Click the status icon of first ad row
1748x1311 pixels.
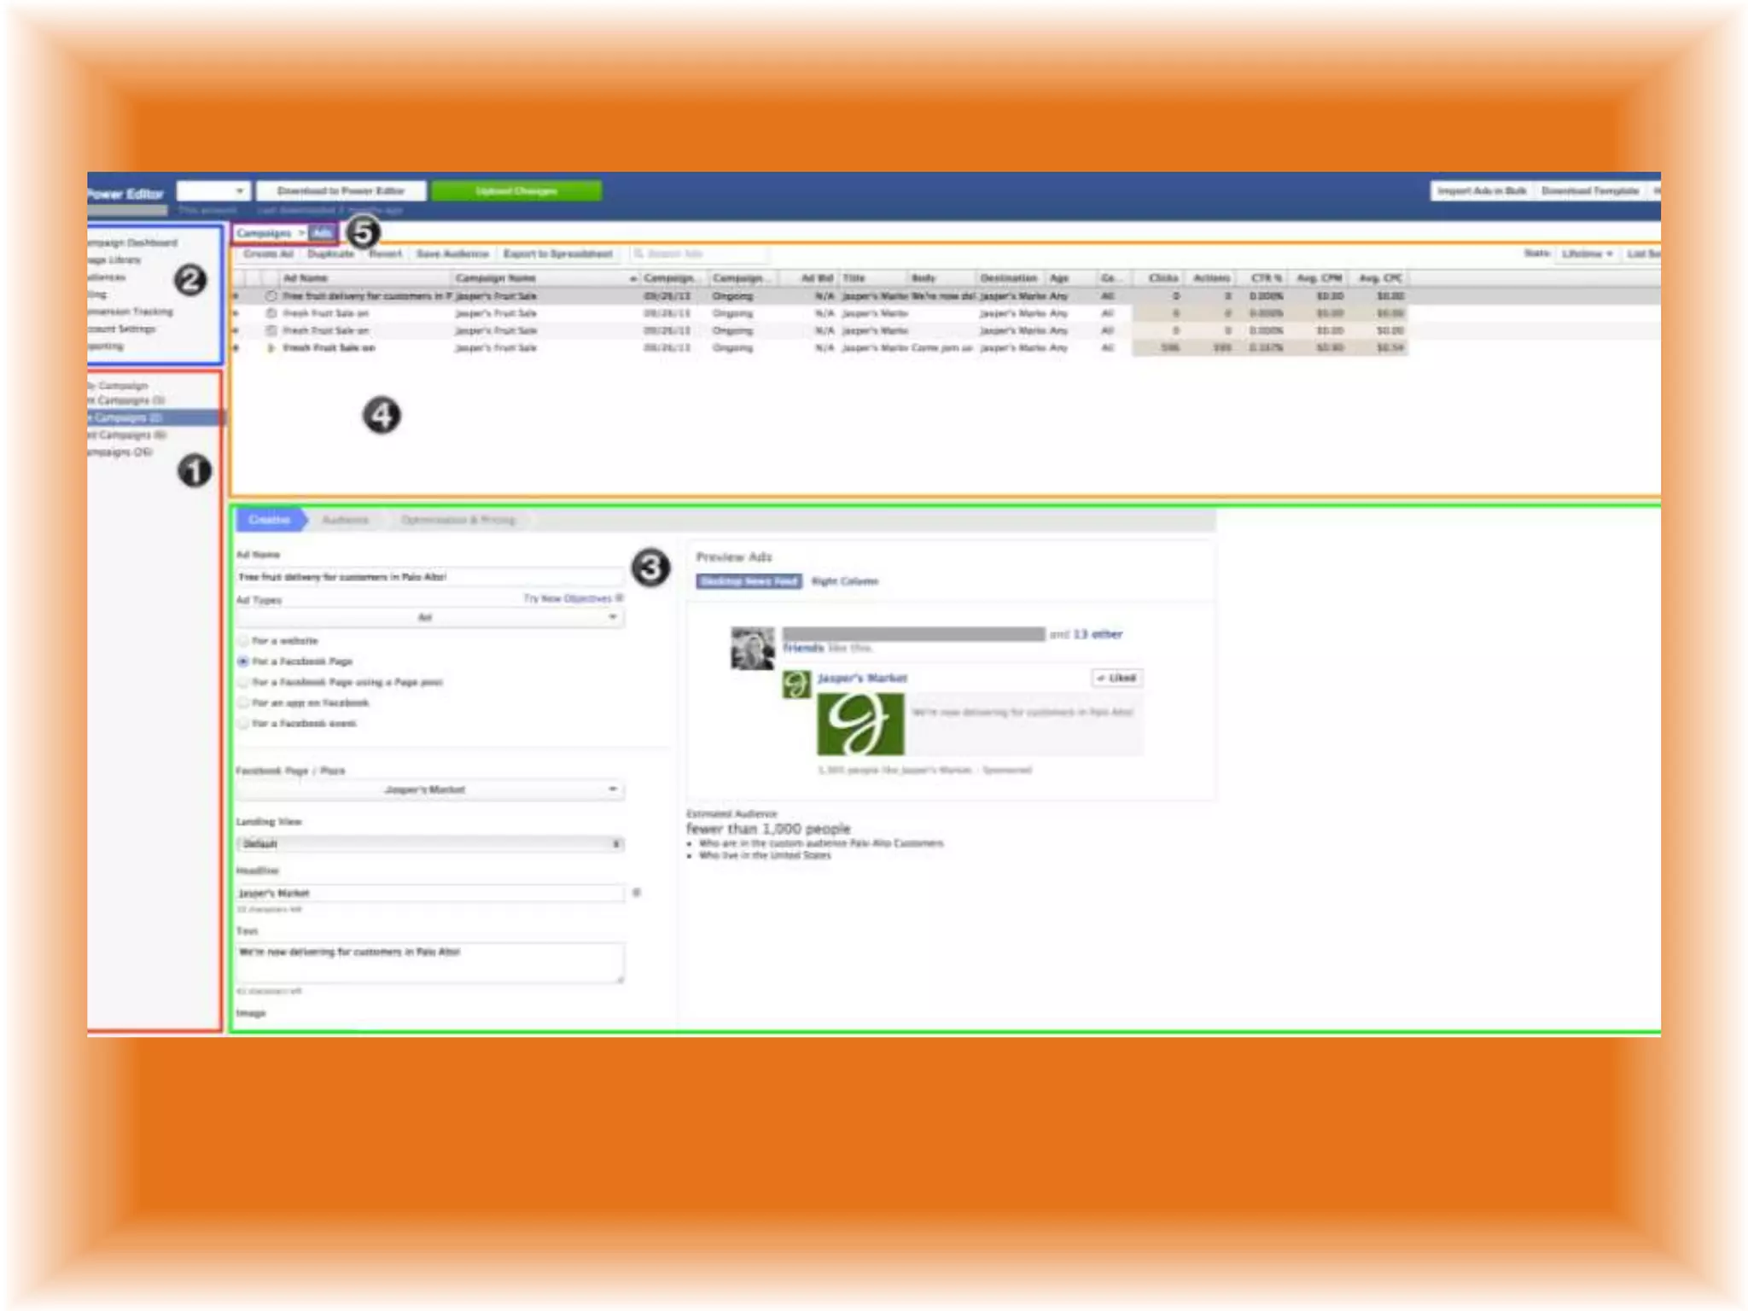pyautogui.click(x=271, y=296)
